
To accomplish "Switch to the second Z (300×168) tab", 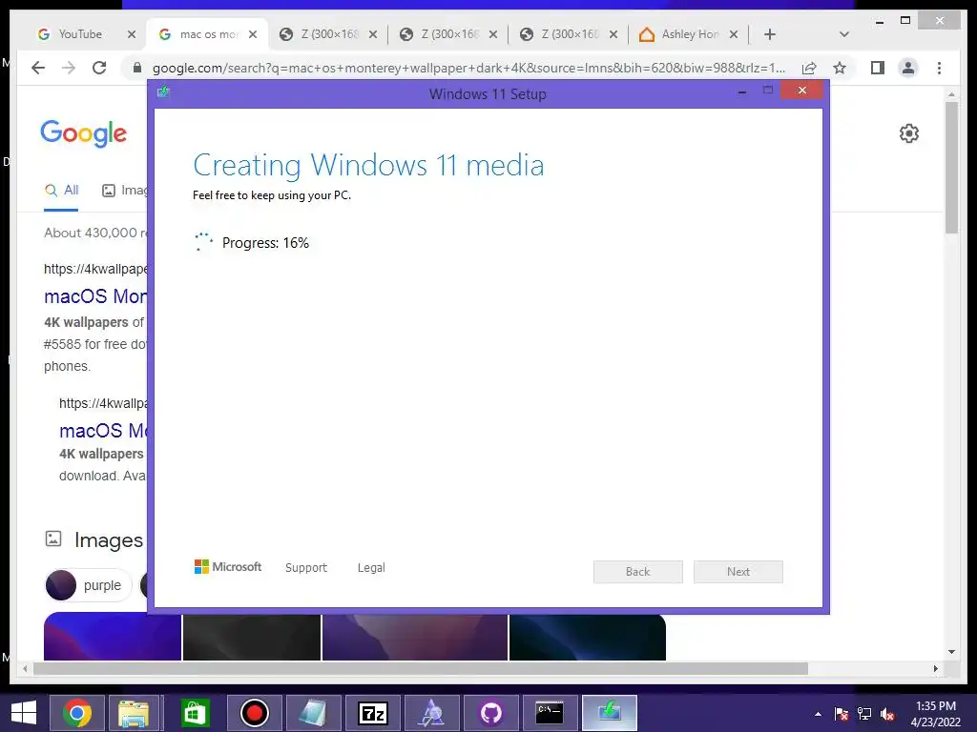I will (450, 34).
